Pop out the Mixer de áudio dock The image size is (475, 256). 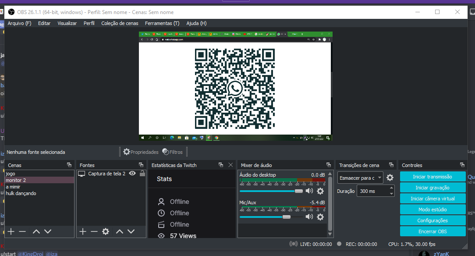tap(328, 165)
